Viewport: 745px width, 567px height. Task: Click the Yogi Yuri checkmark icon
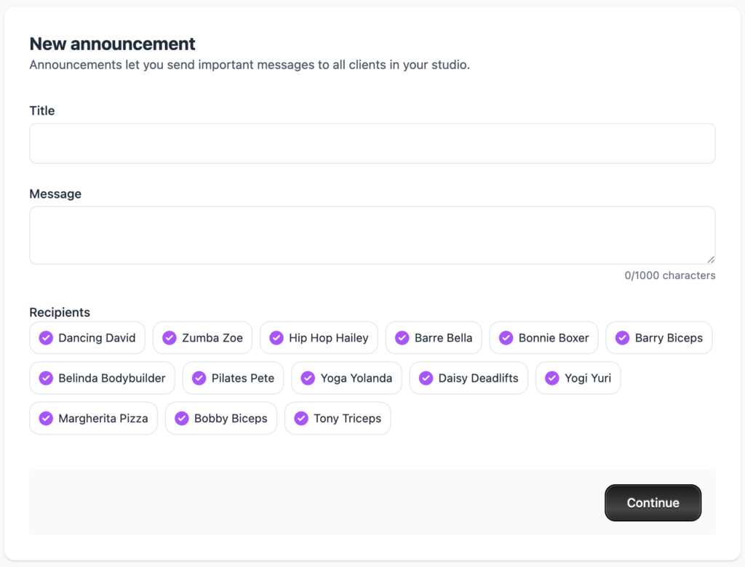(x=551, y=378)
